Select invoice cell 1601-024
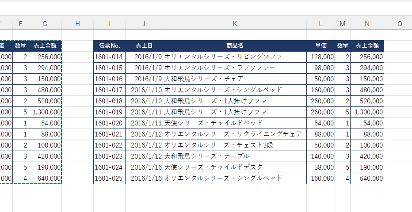412x212 pixels. pos(109,167)
